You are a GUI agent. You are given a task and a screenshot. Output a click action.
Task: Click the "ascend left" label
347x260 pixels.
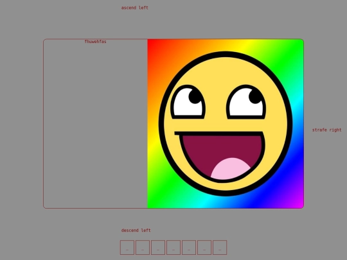pyautogui.click(x=134, y=8)
